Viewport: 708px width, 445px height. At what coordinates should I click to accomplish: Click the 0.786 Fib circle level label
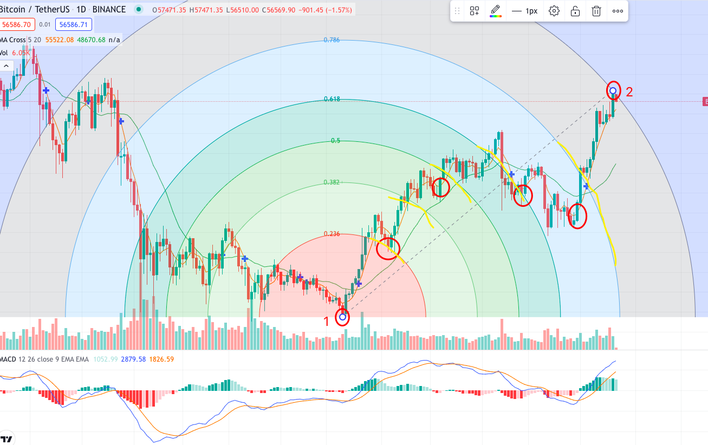pos(332,40)
